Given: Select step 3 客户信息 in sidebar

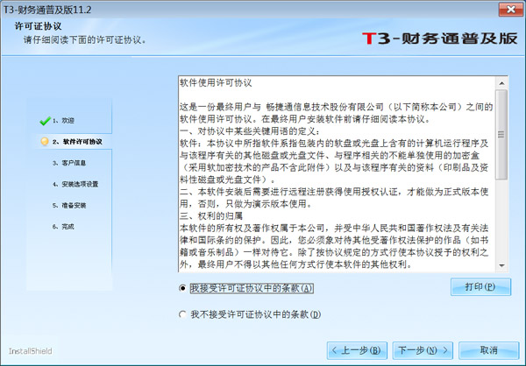Looking at the screenshot, I should pyautogui.click(x=74, y=163).
